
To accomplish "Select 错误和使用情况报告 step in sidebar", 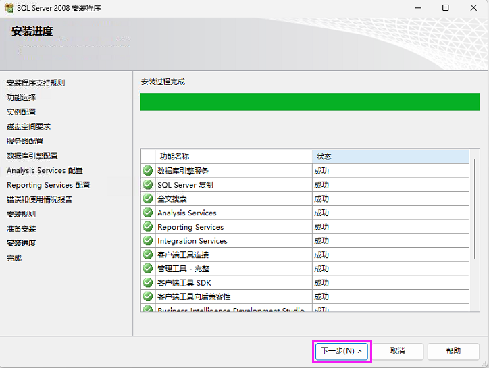I will pyautogui.click(x=40, y=200).
